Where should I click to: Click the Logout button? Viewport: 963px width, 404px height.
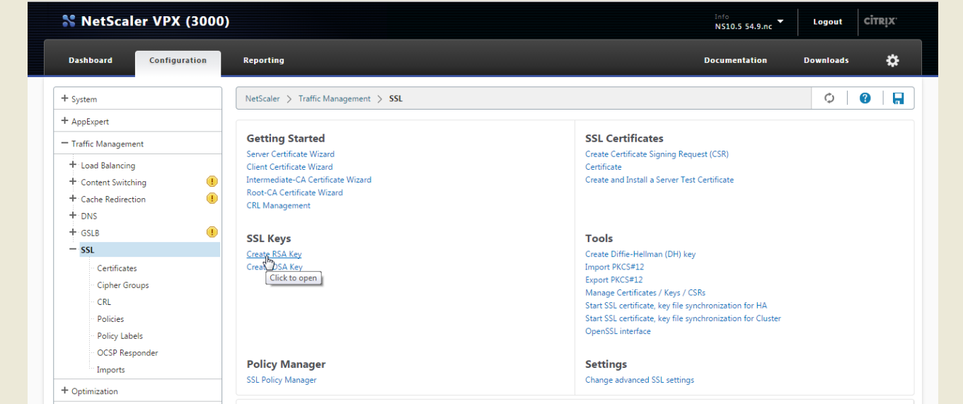tap(827, 22)
